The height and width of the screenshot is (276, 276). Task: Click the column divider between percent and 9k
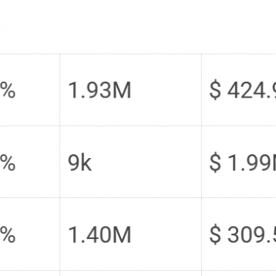click(60, 162)
